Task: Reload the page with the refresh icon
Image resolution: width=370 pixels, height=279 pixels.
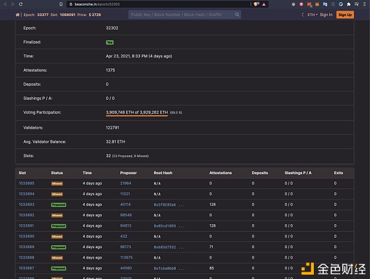Action: click(20, 4)
